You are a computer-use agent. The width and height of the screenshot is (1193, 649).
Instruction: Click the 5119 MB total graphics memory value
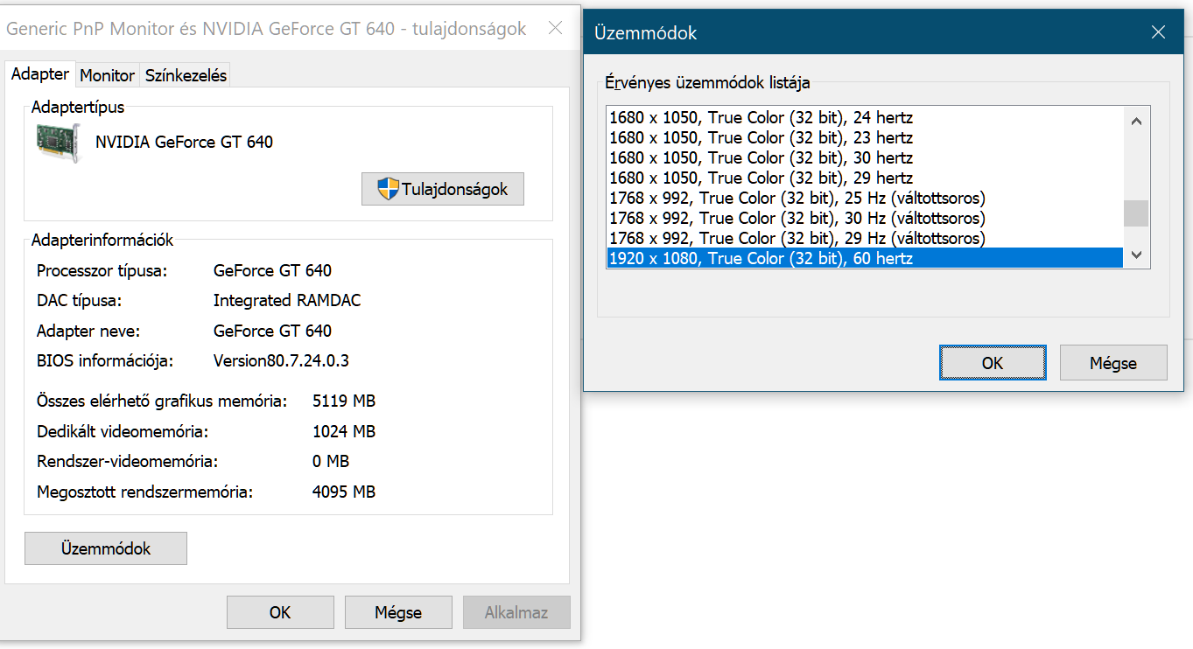[344, 401]
